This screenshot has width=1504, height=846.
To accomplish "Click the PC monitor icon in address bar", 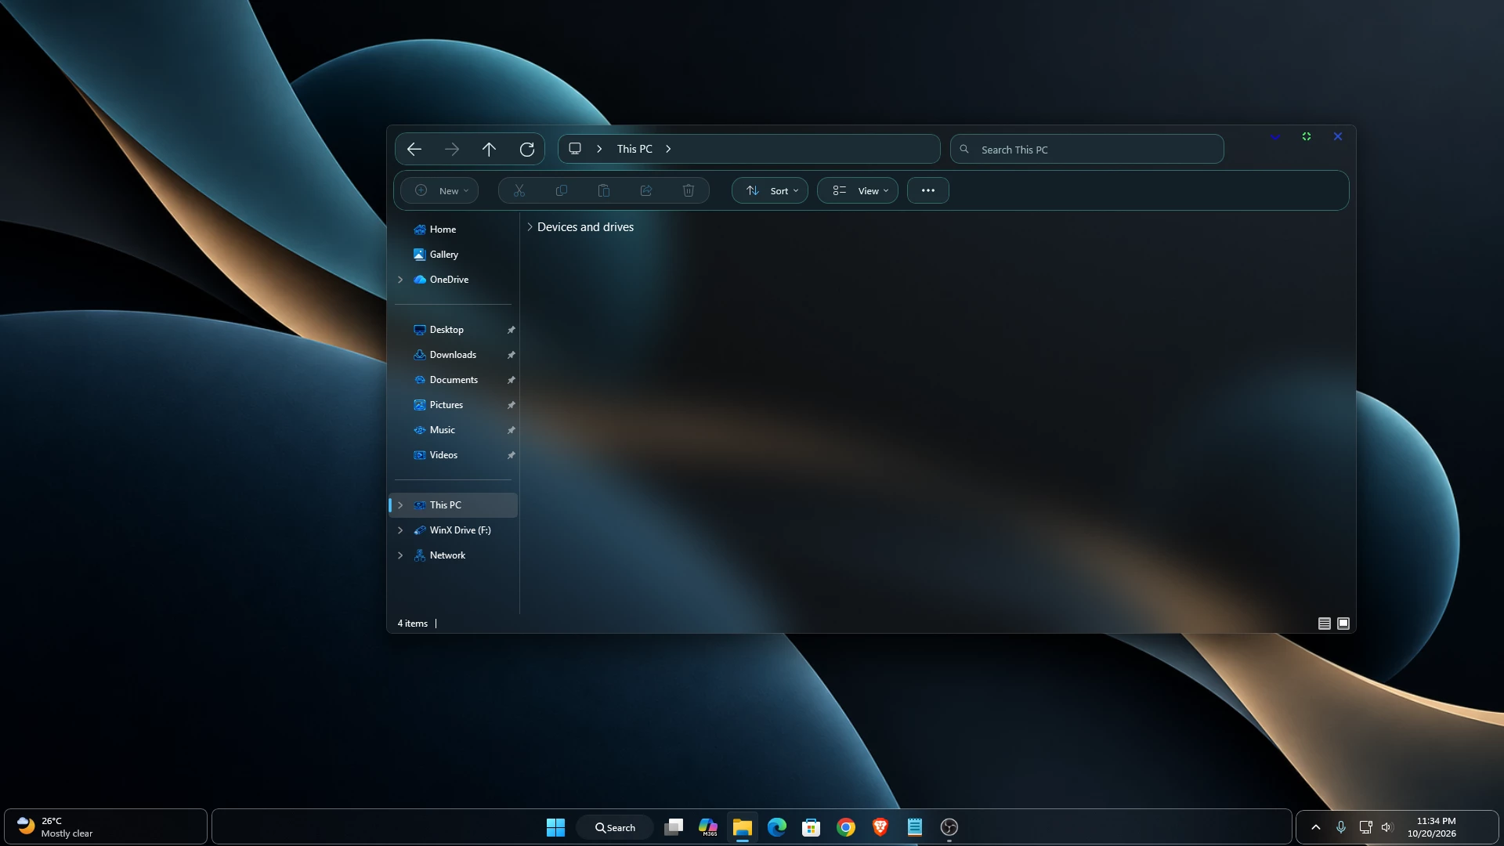I will [x=575, y=149].
